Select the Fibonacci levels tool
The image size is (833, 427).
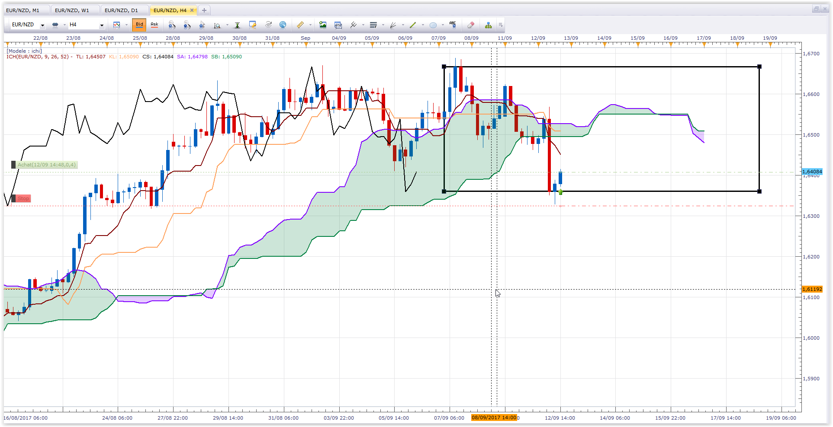pyautogui.click(x=373, y=25)
